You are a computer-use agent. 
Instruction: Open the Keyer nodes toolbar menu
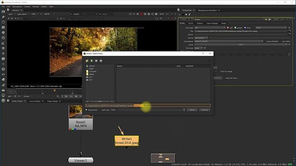[x=3, y=43]
